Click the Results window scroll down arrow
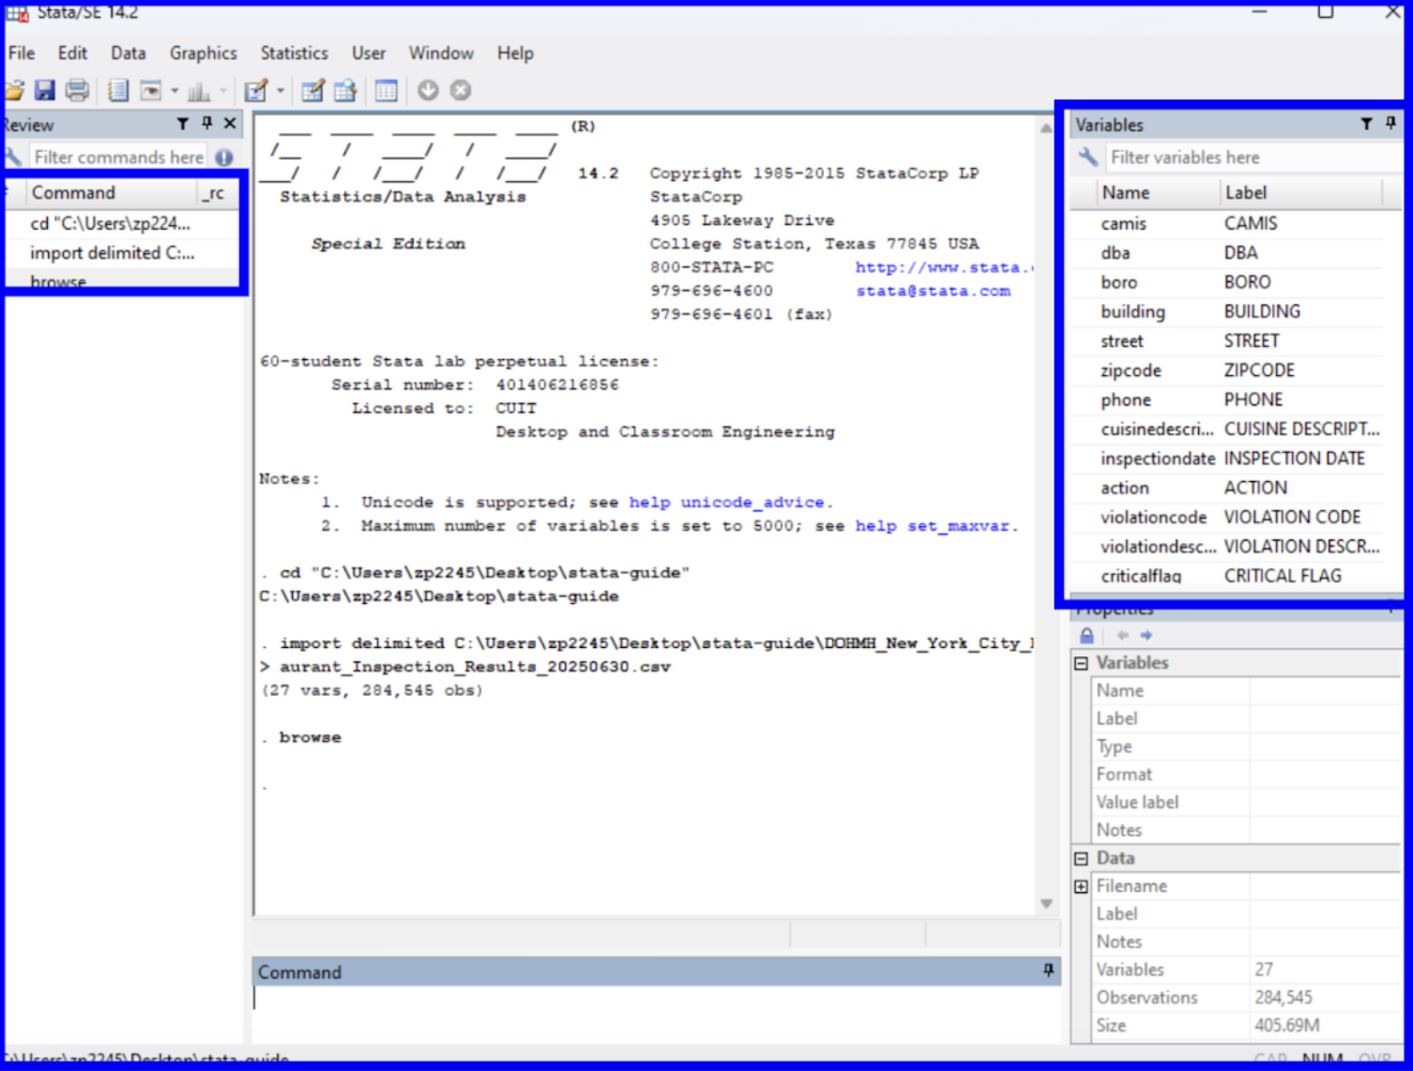Image resolution: width=1413 pixels, height=1071 pixels. click(1046, 903)
